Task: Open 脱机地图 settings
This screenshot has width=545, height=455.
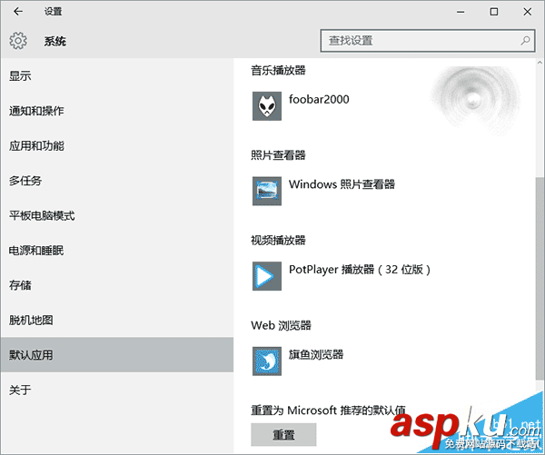Action: [117, 320]
